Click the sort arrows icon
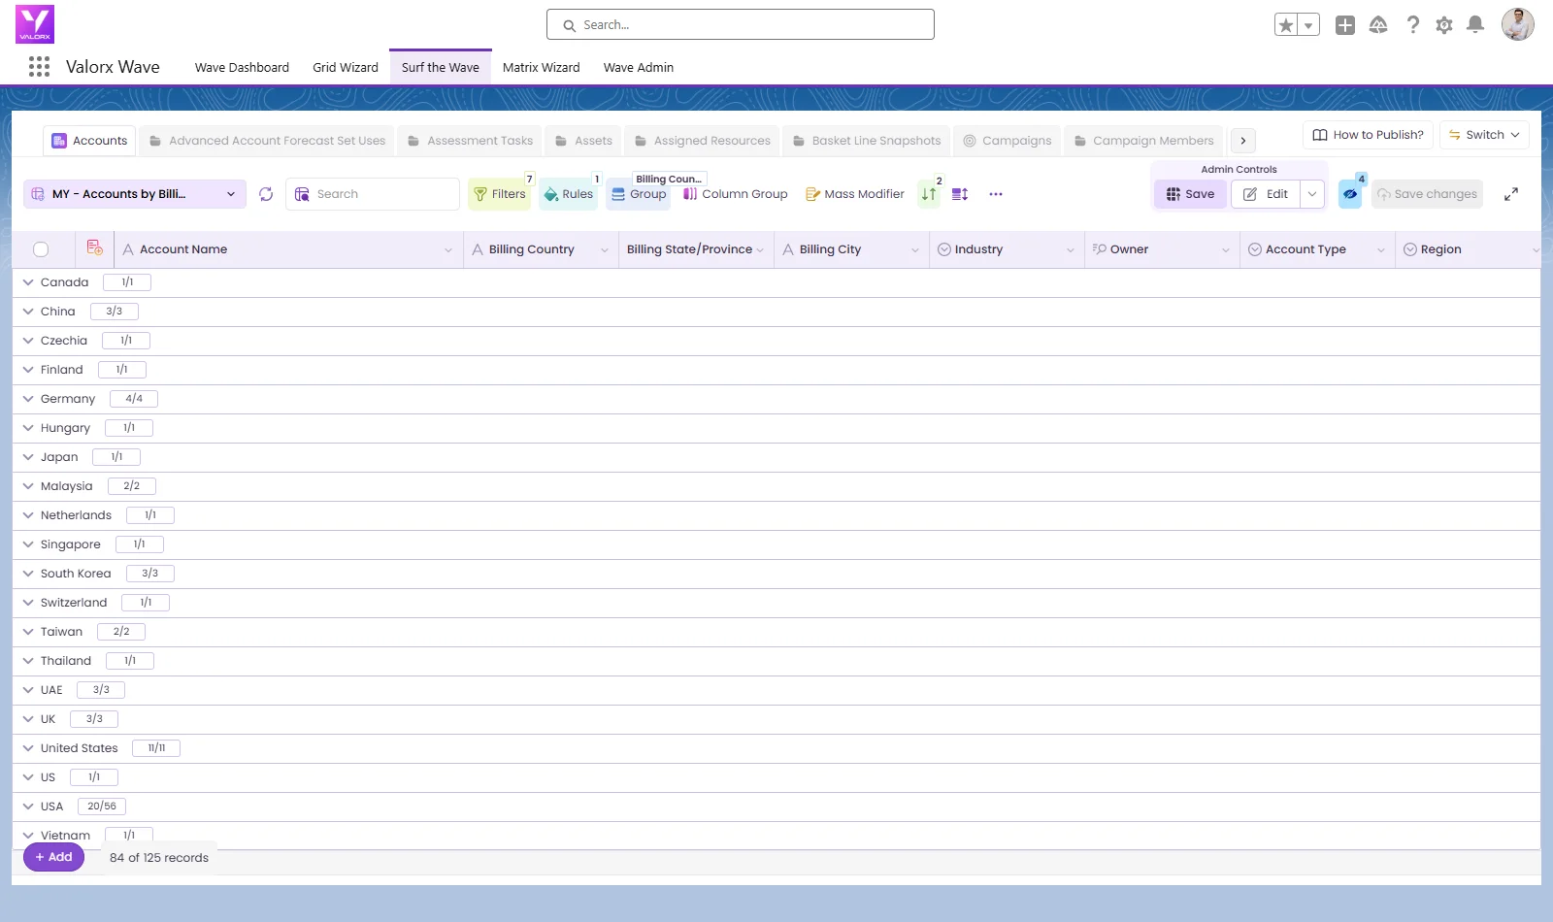The image size is (1553, 922). 929,194
